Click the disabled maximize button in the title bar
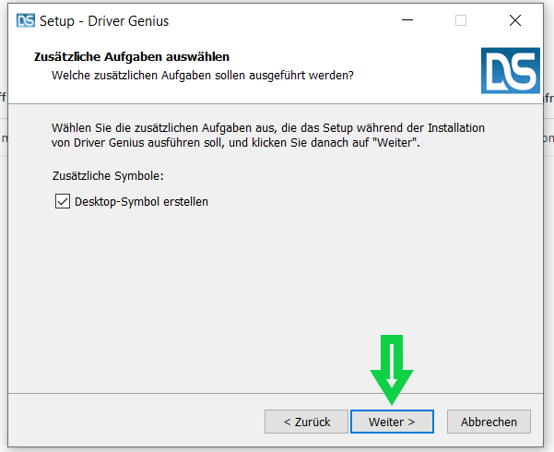This screenshot has width=554, height=452. click(x=461, y=20)
